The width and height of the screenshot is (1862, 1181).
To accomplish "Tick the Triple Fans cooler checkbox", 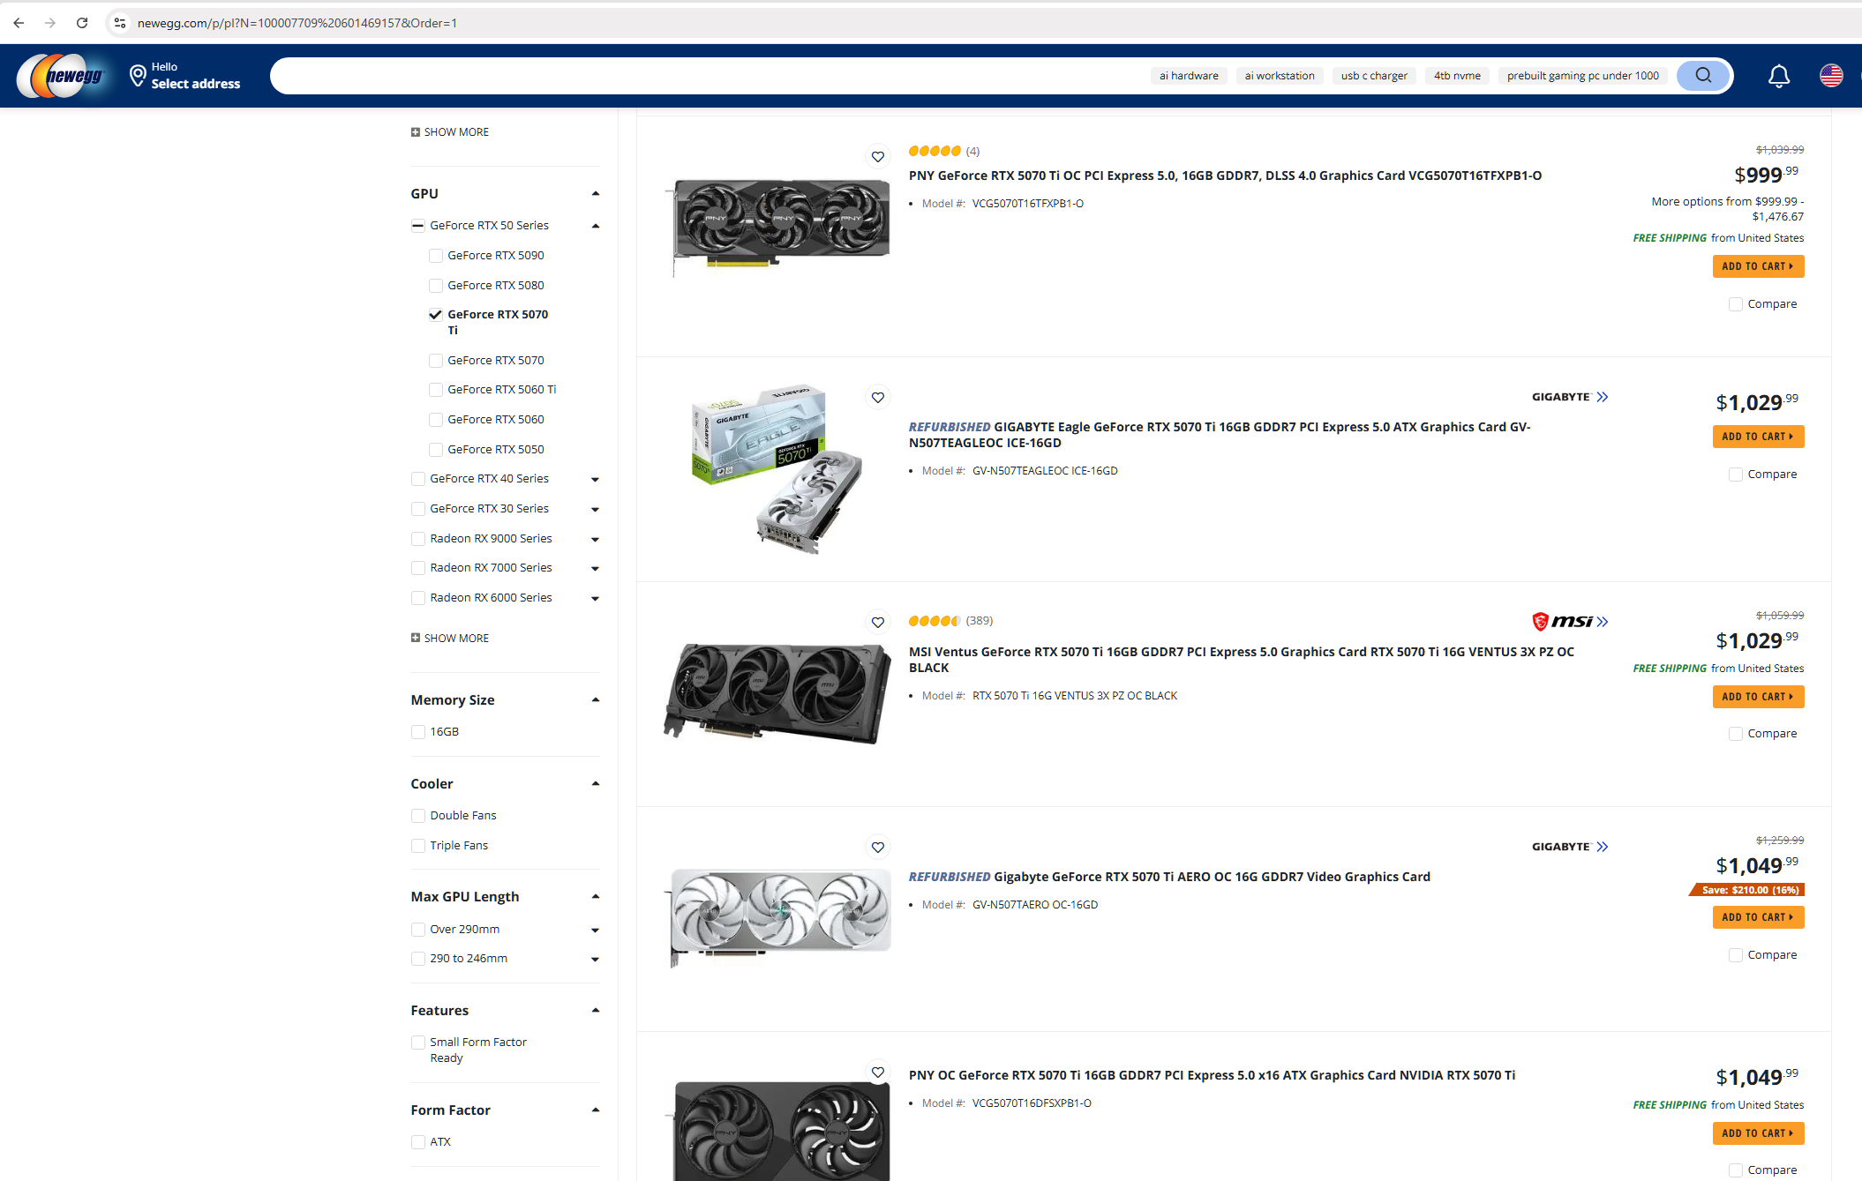I will (x=418, y=846).
